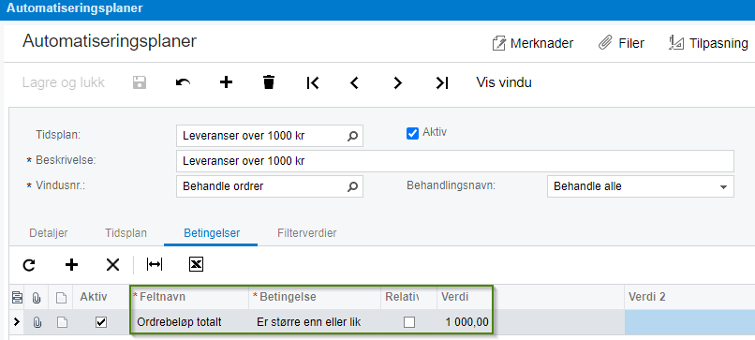Open the Ordrebeløp totalt row's attachments
This screenshot has height=340, width=755.
click(x=37, y=322)
